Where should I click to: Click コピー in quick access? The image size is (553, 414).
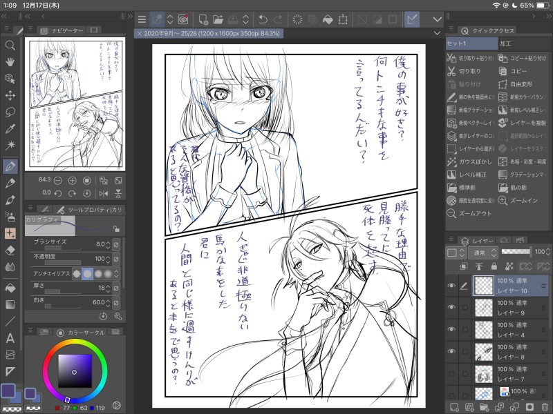(x=518, y=71)
